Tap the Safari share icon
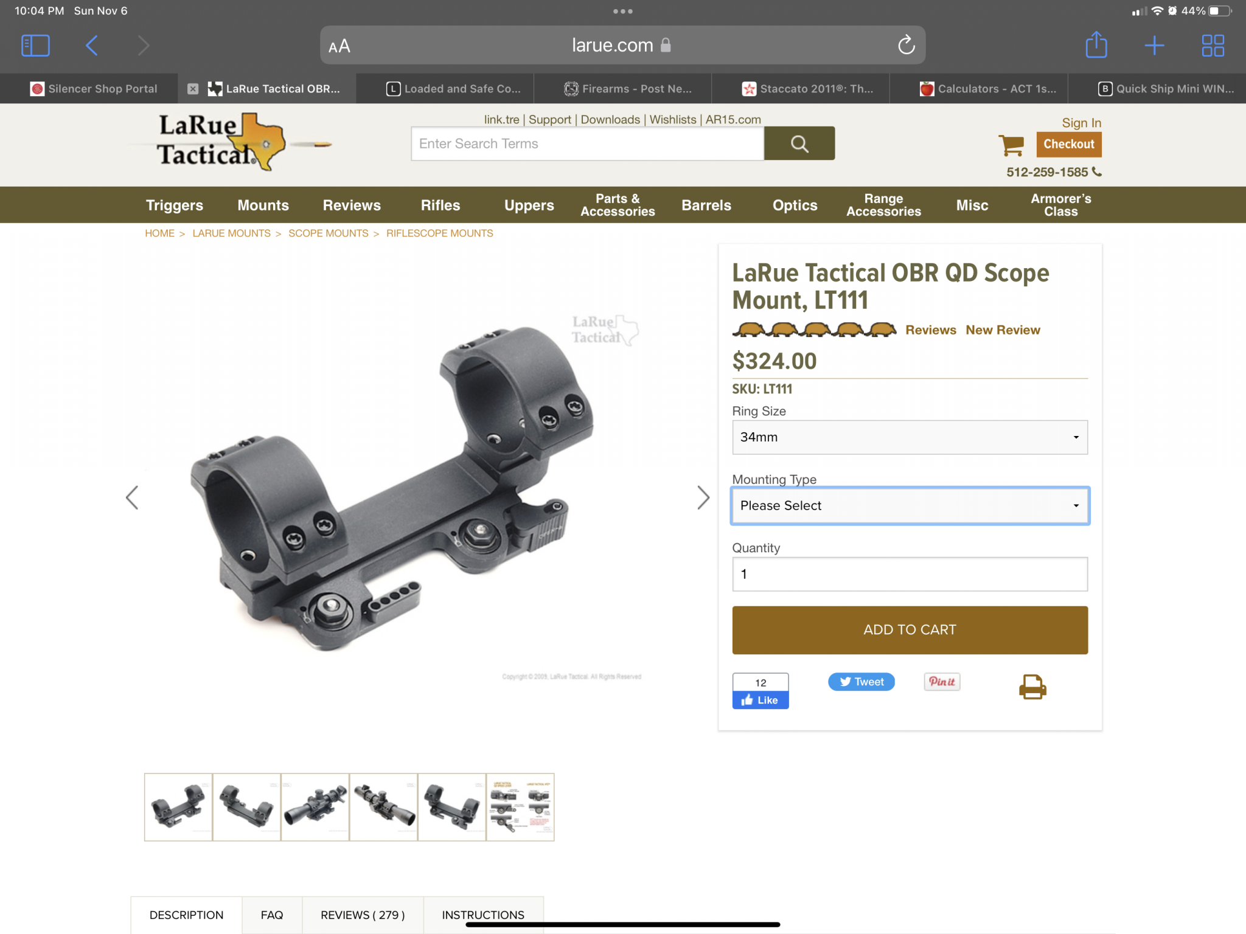The height and width of the screenshot is (934, 1246). pyautogui.click(x=1096, y=45)
